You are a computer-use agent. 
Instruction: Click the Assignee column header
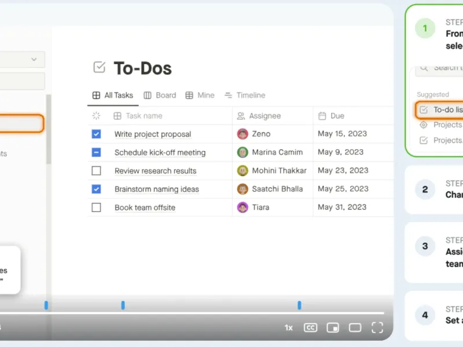click(259, 116)
